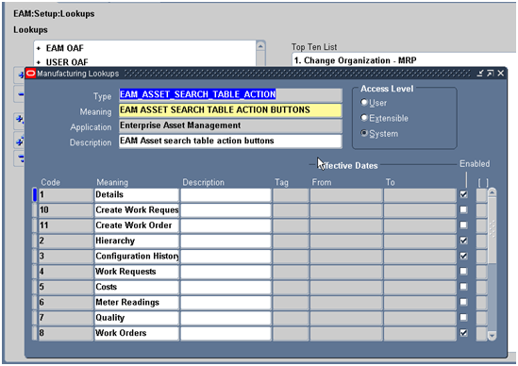The height and width of the screenshot is (366, 518).
Task: Select the row indicator beside code 1
Action: [x=34, y=194]
